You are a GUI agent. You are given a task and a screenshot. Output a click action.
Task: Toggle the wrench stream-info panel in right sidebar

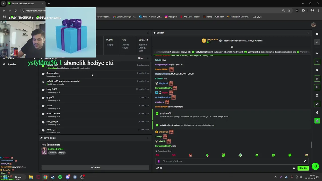tap(317, 104)
